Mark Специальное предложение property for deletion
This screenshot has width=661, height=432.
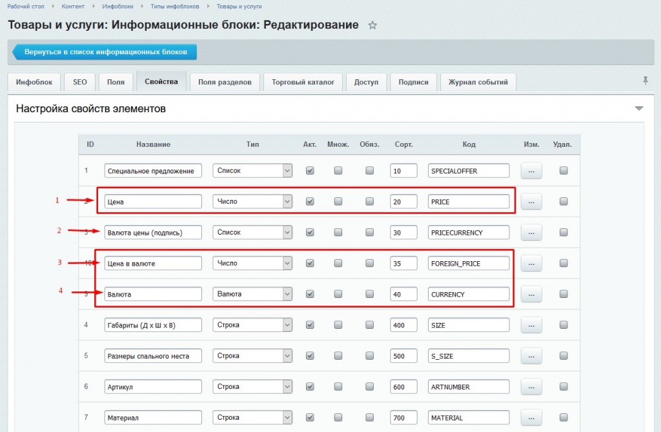pos(564,170)
